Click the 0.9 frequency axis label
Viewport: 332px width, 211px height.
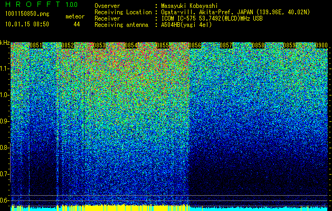pyautogui.click(x=5, y=121)
